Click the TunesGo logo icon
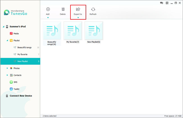 coord(6,12)
